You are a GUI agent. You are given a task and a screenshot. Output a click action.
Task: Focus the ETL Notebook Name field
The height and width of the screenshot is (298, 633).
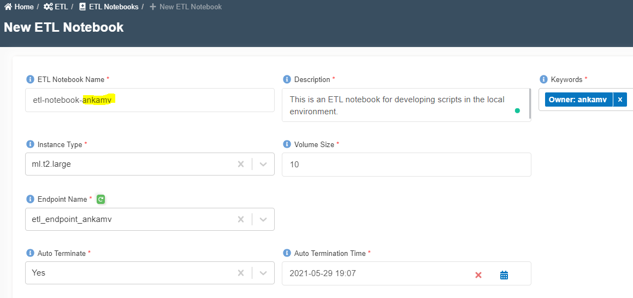[x=150, y=100]
